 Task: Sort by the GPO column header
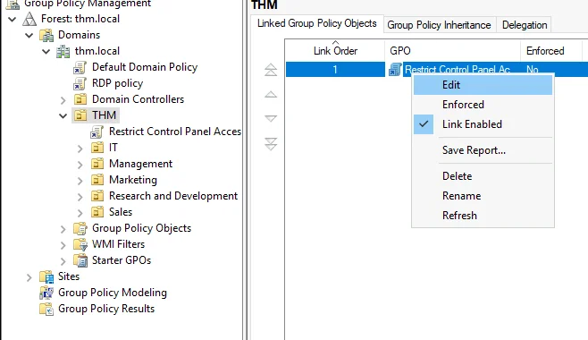point(453,50)
